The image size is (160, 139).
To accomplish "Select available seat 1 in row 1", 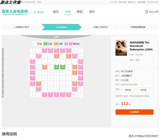I will [x=32, y=50].
